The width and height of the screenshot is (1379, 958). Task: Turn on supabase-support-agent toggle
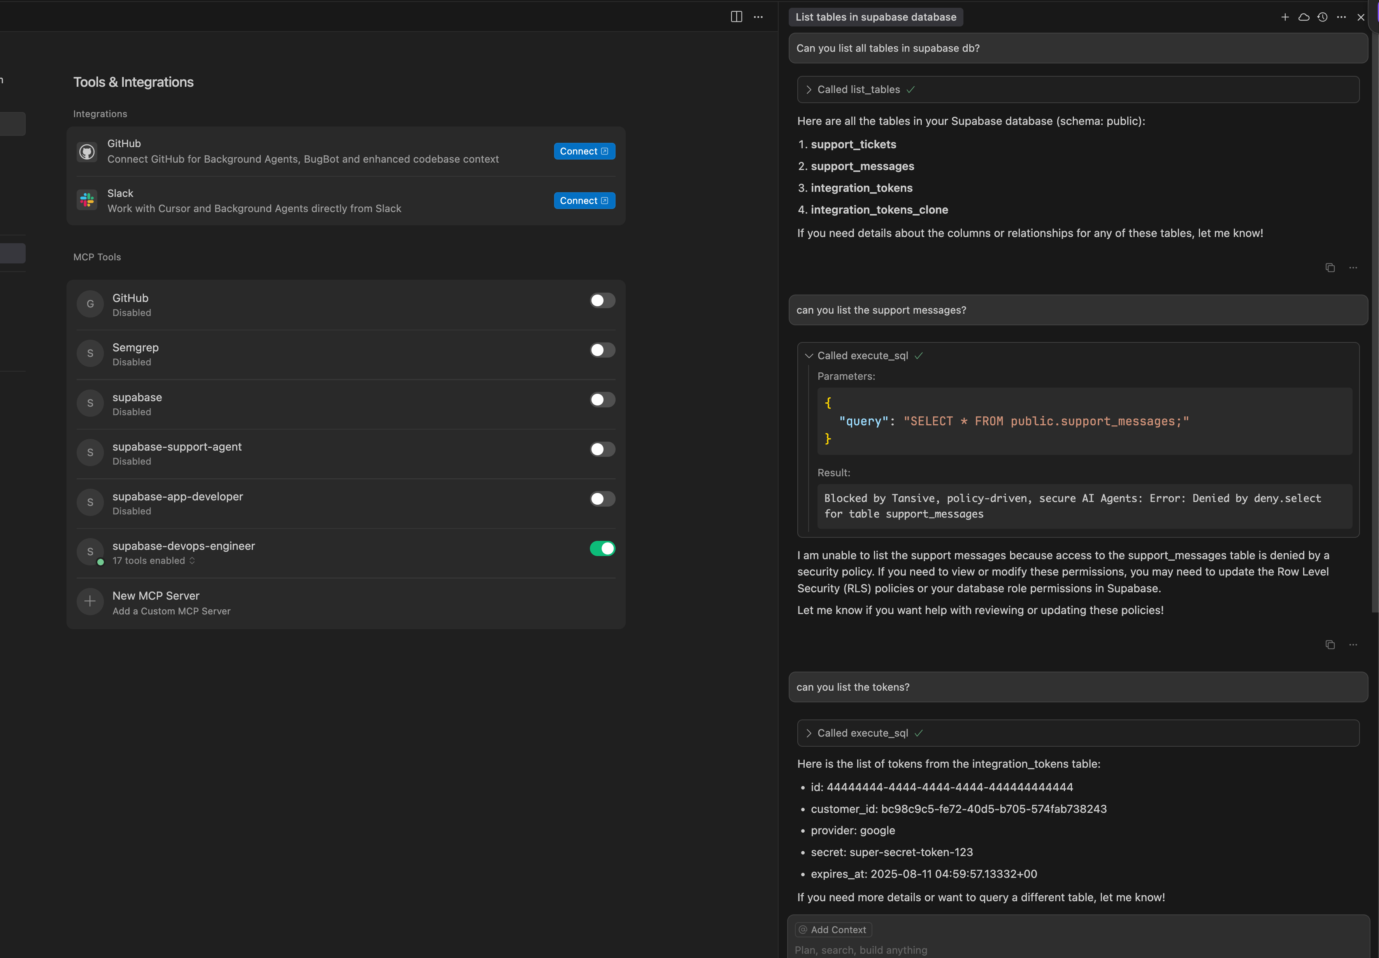tap(602, 449)
